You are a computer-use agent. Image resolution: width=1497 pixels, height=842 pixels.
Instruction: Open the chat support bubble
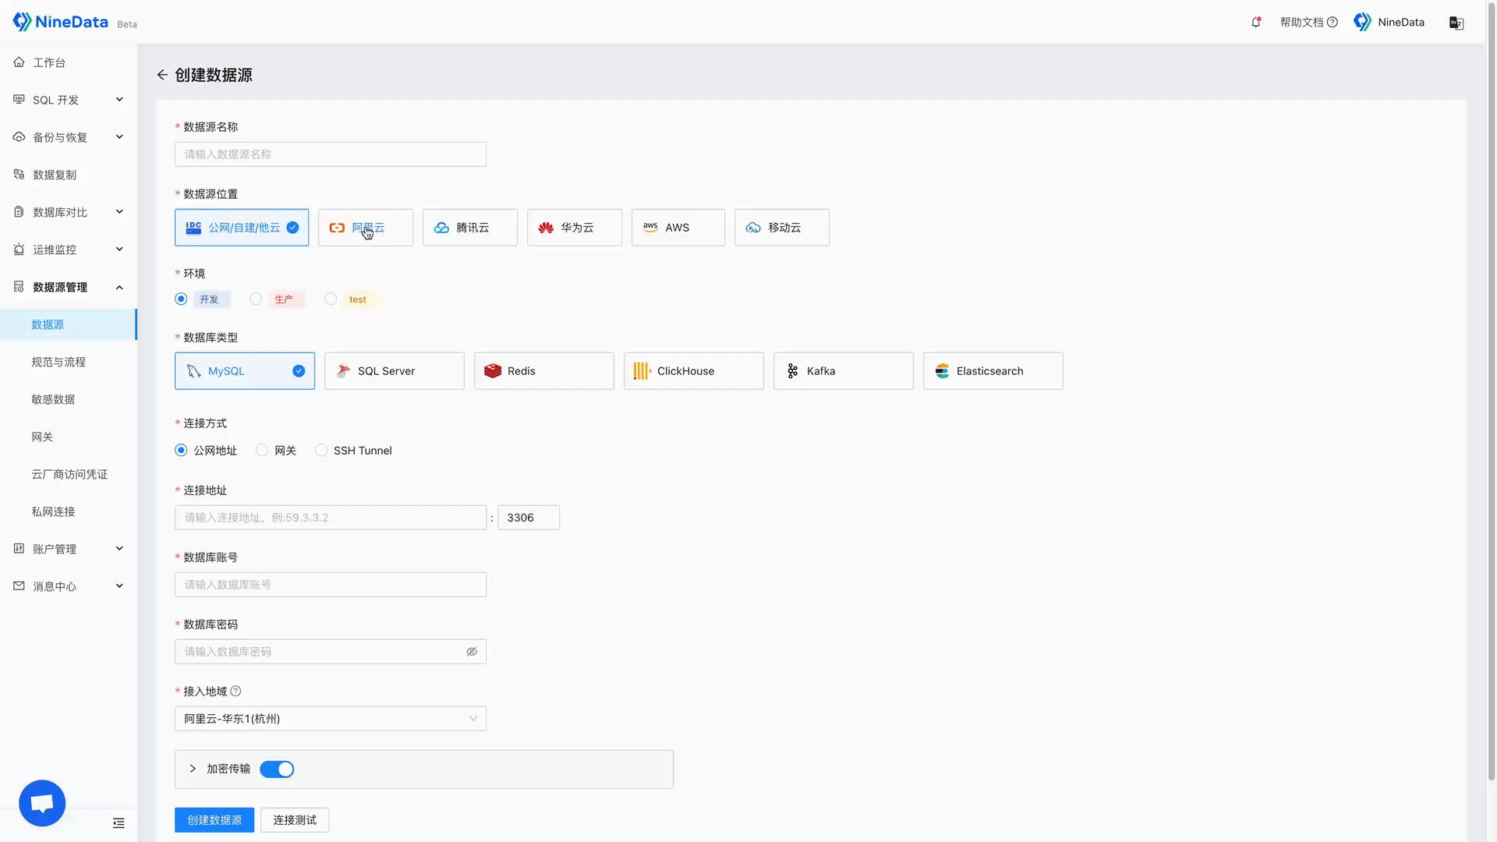point(42,803)
